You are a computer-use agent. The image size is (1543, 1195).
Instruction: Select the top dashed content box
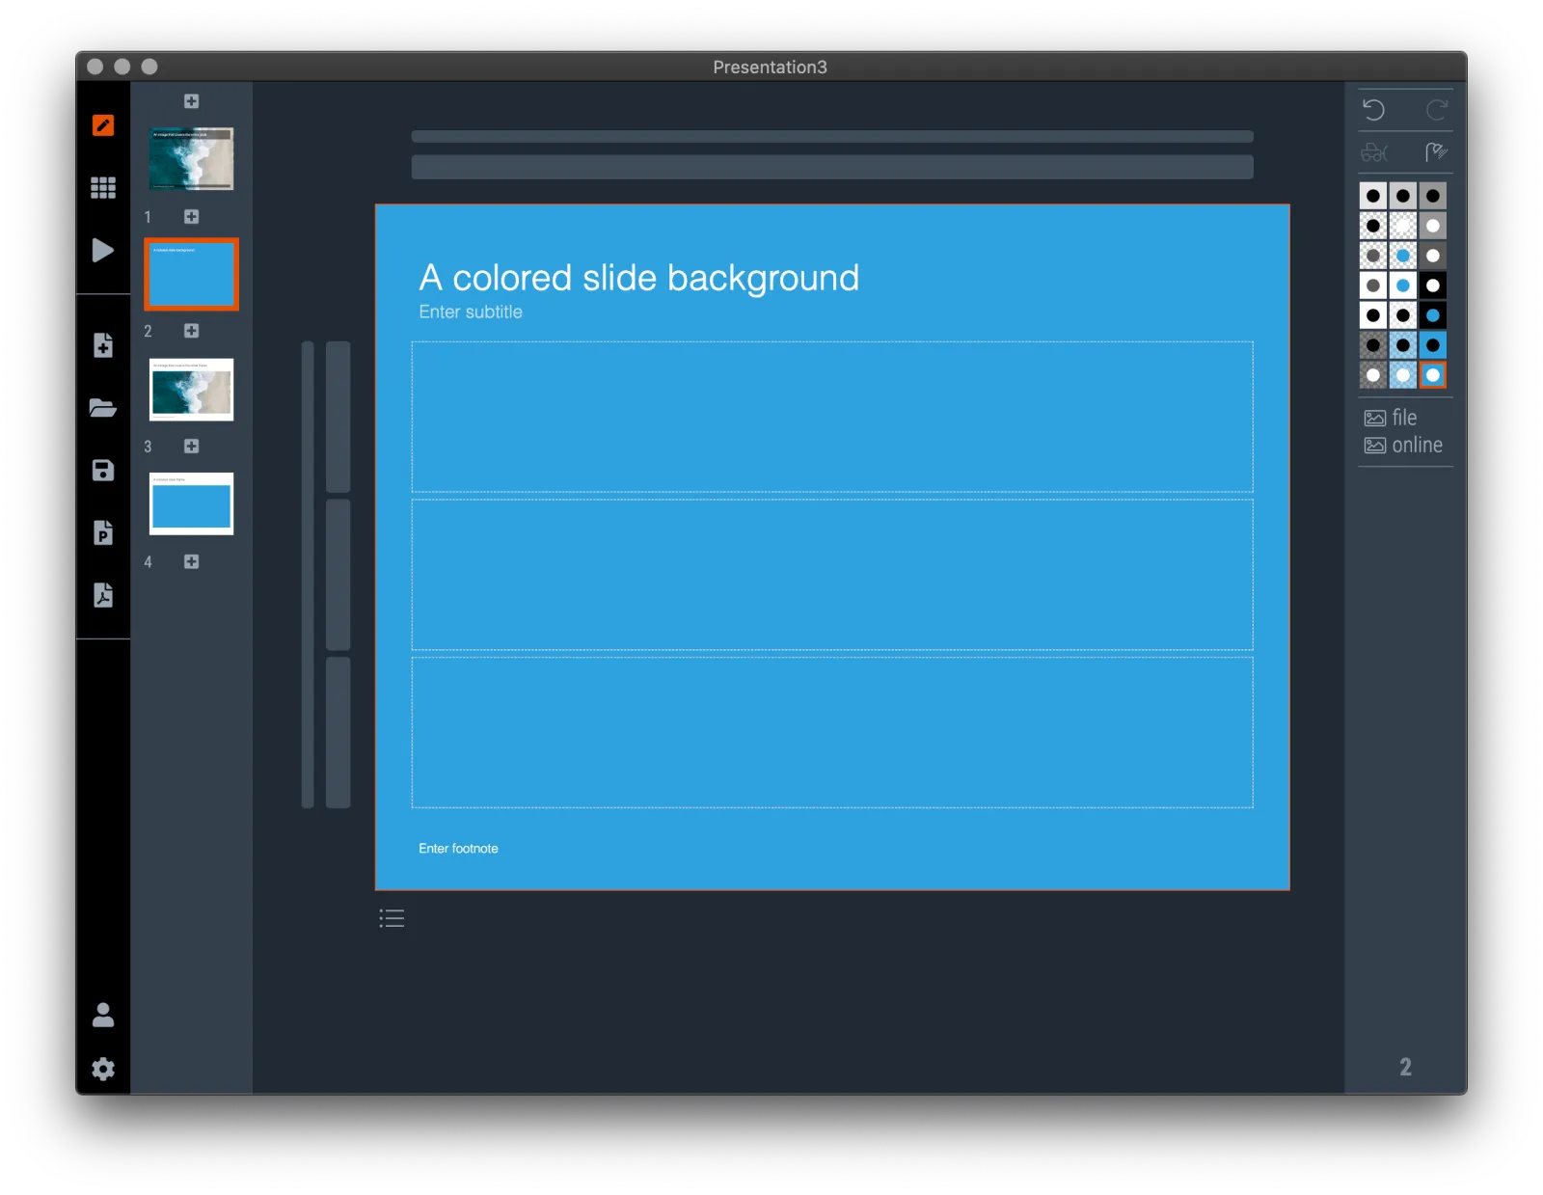click(x=832, y=417)
